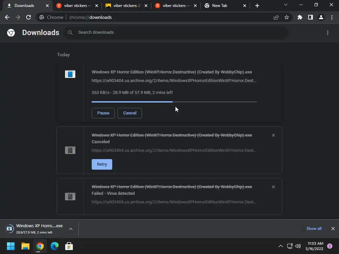The height and width of the screenshot is (254, 339).
Task: Show hidden system tray icons
Action: click(x=281, y=246)
